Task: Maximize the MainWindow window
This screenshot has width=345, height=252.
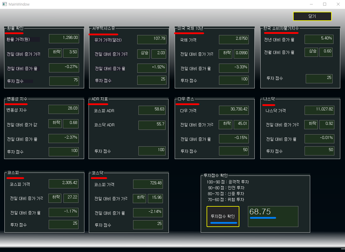Action: (325, 4)
